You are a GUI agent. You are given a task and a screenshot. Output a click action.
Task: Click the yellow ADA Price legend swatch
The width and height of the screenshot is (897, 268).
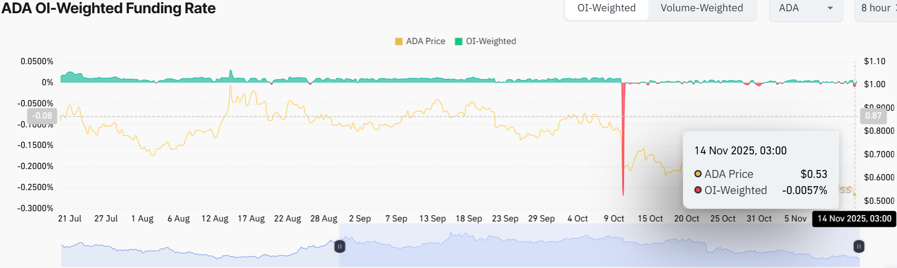pos(399,42)
